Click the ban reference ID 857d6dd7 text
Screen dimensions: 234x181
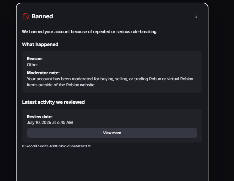(57, 146)
